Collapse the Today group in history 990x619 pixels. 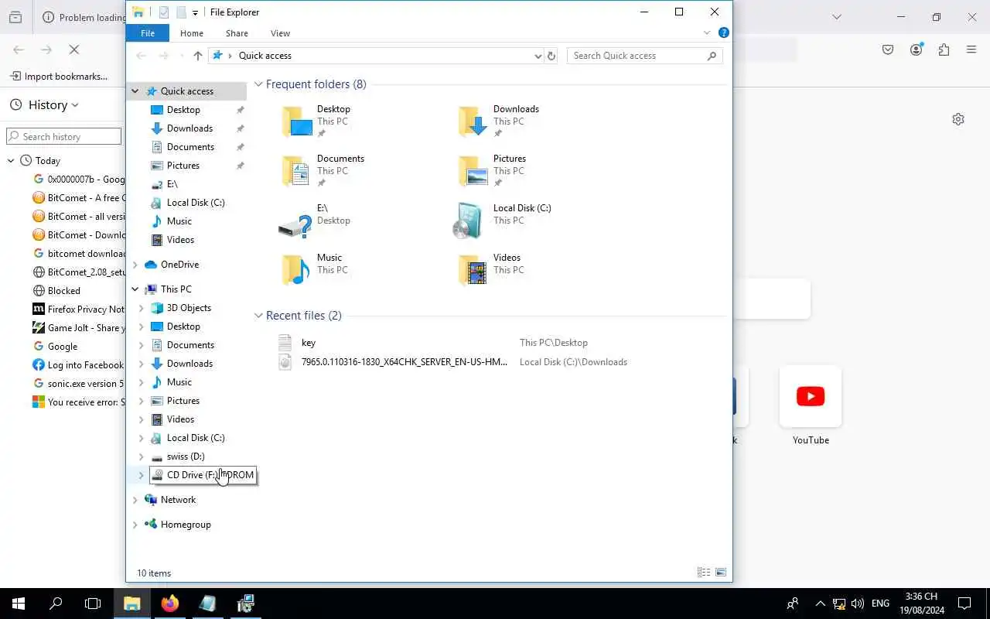(x=11, y=161)
